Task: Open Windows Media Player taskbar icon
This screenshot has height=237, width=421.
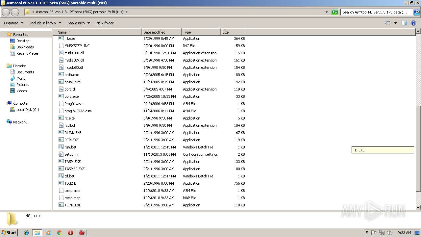Action: (48, 233)
